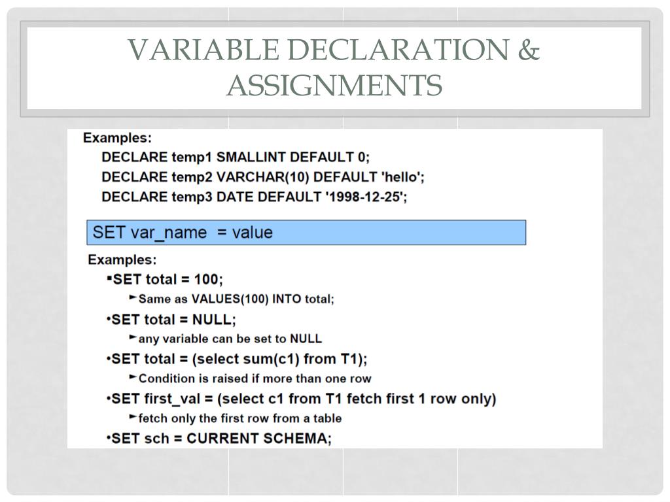Click the arrow before 'fetch only the first row'
670x502 pixels.
tap(133, 416)
